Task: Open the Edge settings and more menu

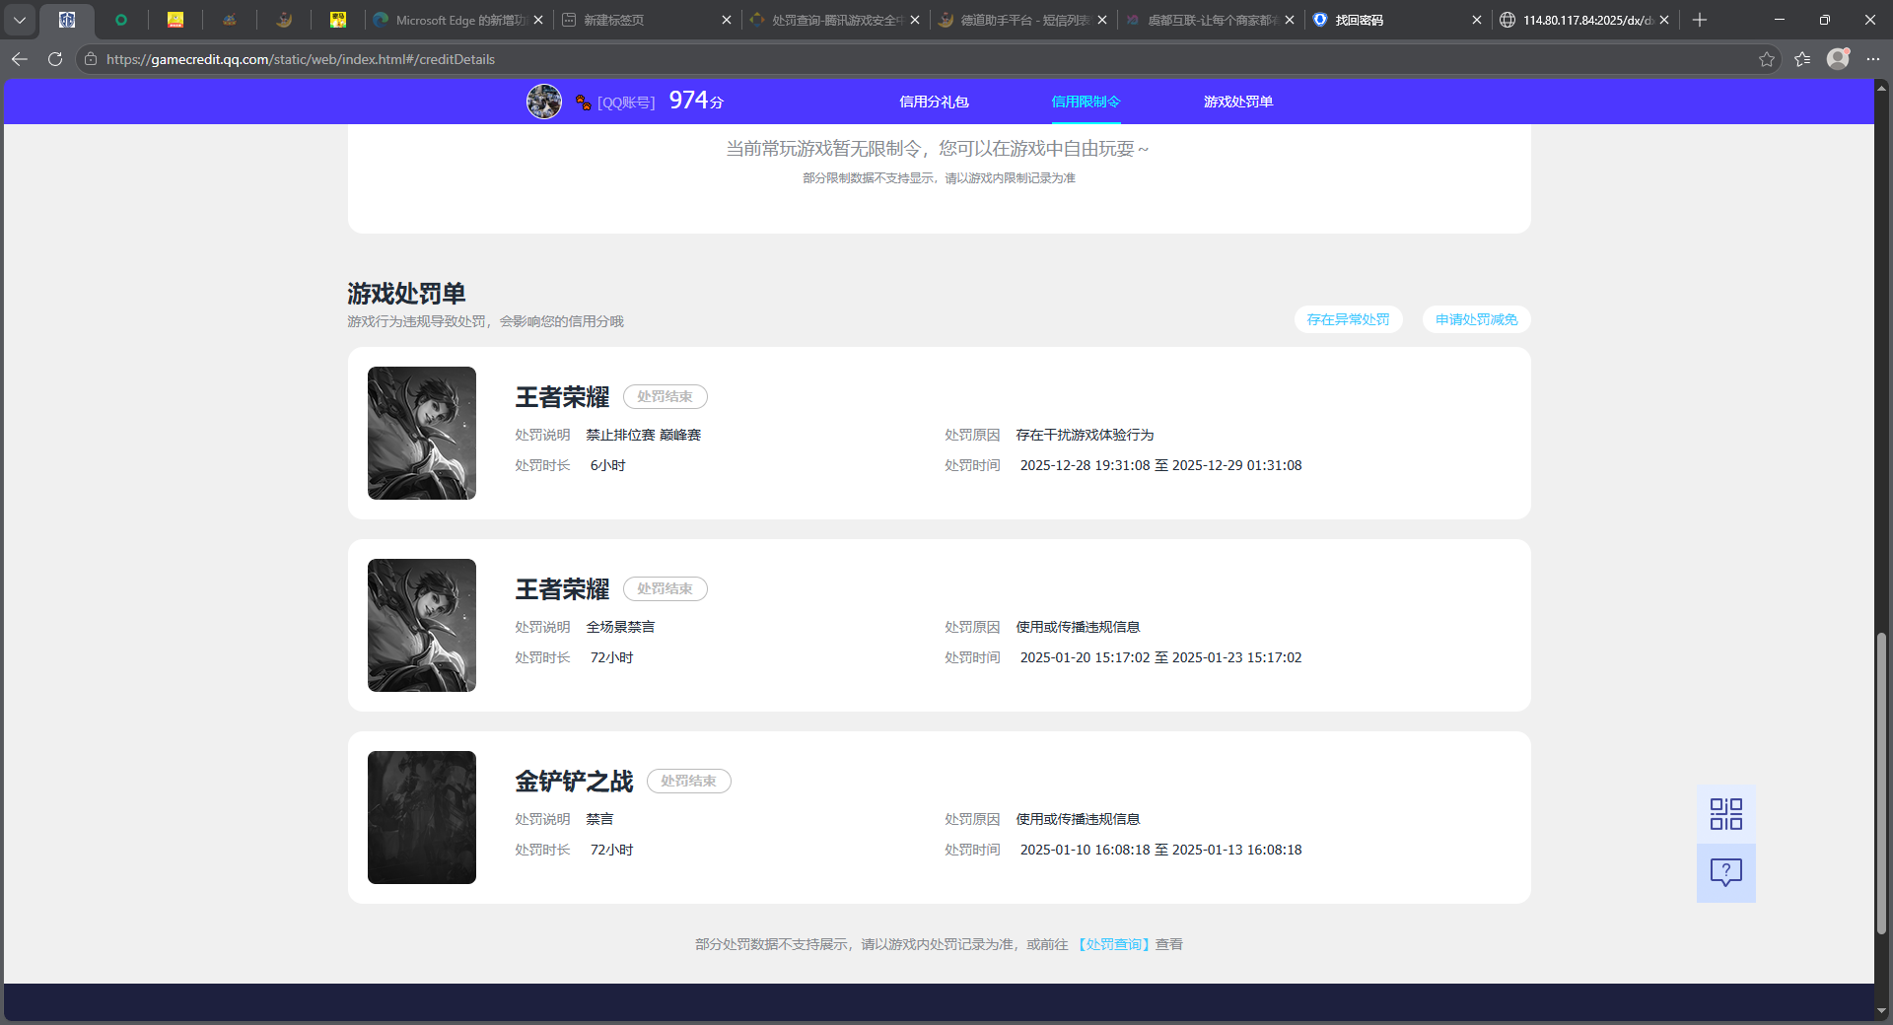Action: [x=1873, y=59]
